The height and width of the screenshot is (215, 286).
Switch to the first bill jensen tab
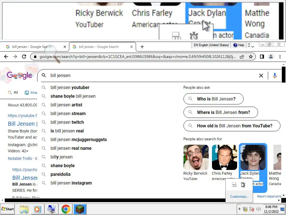tap(32, 47)
